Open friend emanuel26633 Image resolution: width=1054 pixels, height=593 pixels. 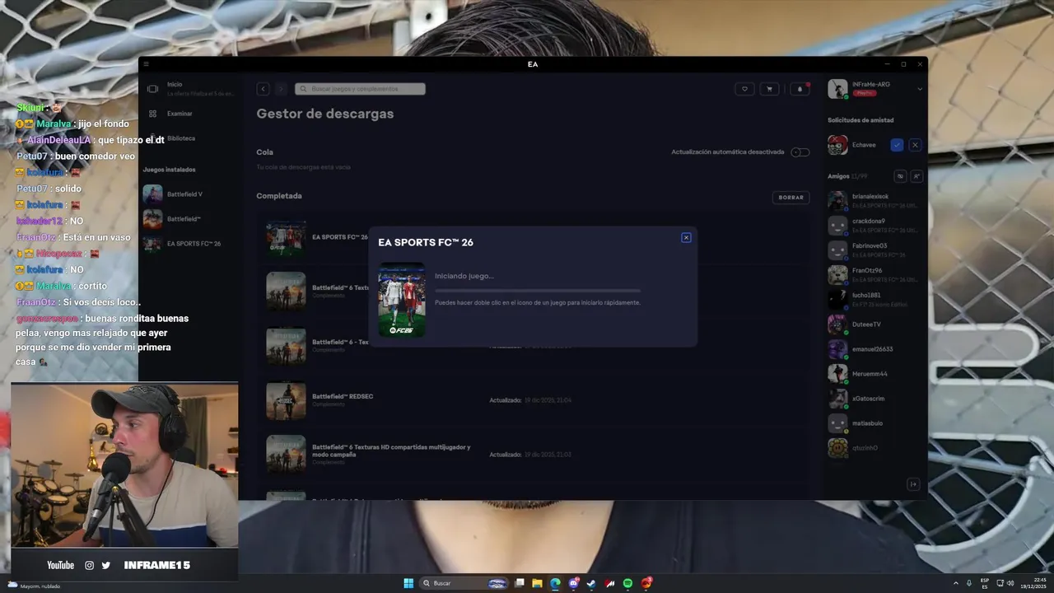874,349
